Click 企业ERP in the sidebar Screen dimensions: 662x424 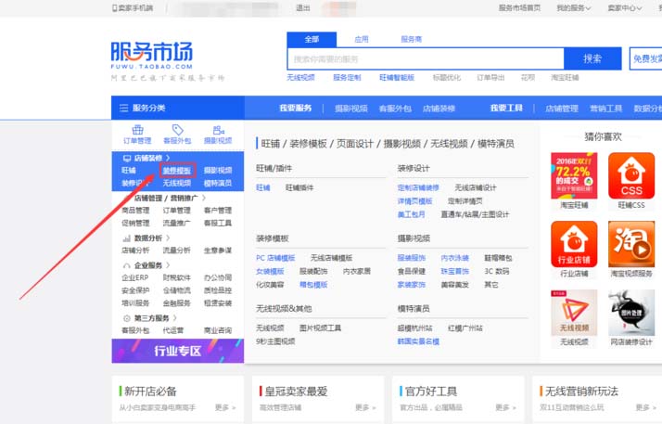coord(135,277)
